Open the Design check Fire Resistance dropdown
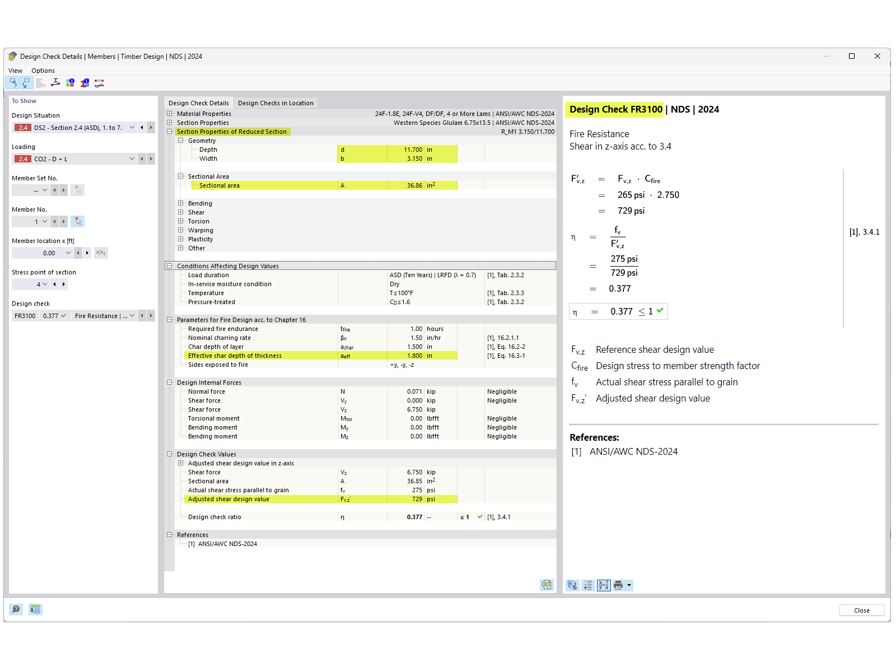 click(x=132, y=316)
